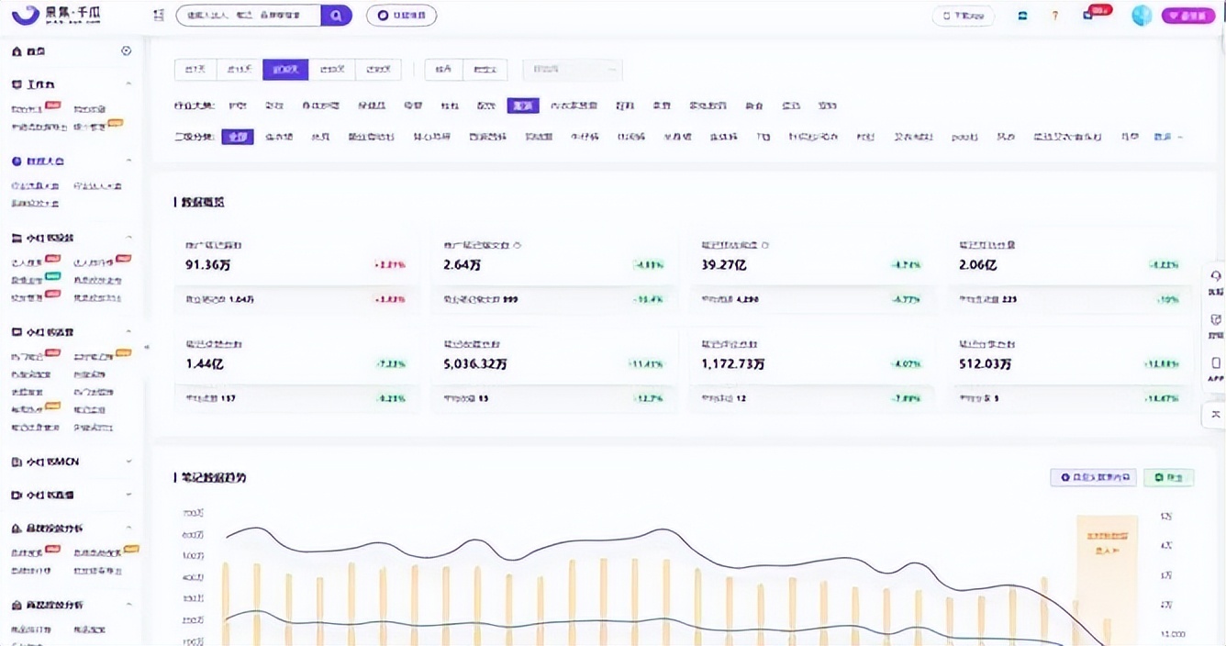Select the polo衫 second-level category
Viewport: 1226px width, 646px height.
pyautogui.click(x=964, y=137)
